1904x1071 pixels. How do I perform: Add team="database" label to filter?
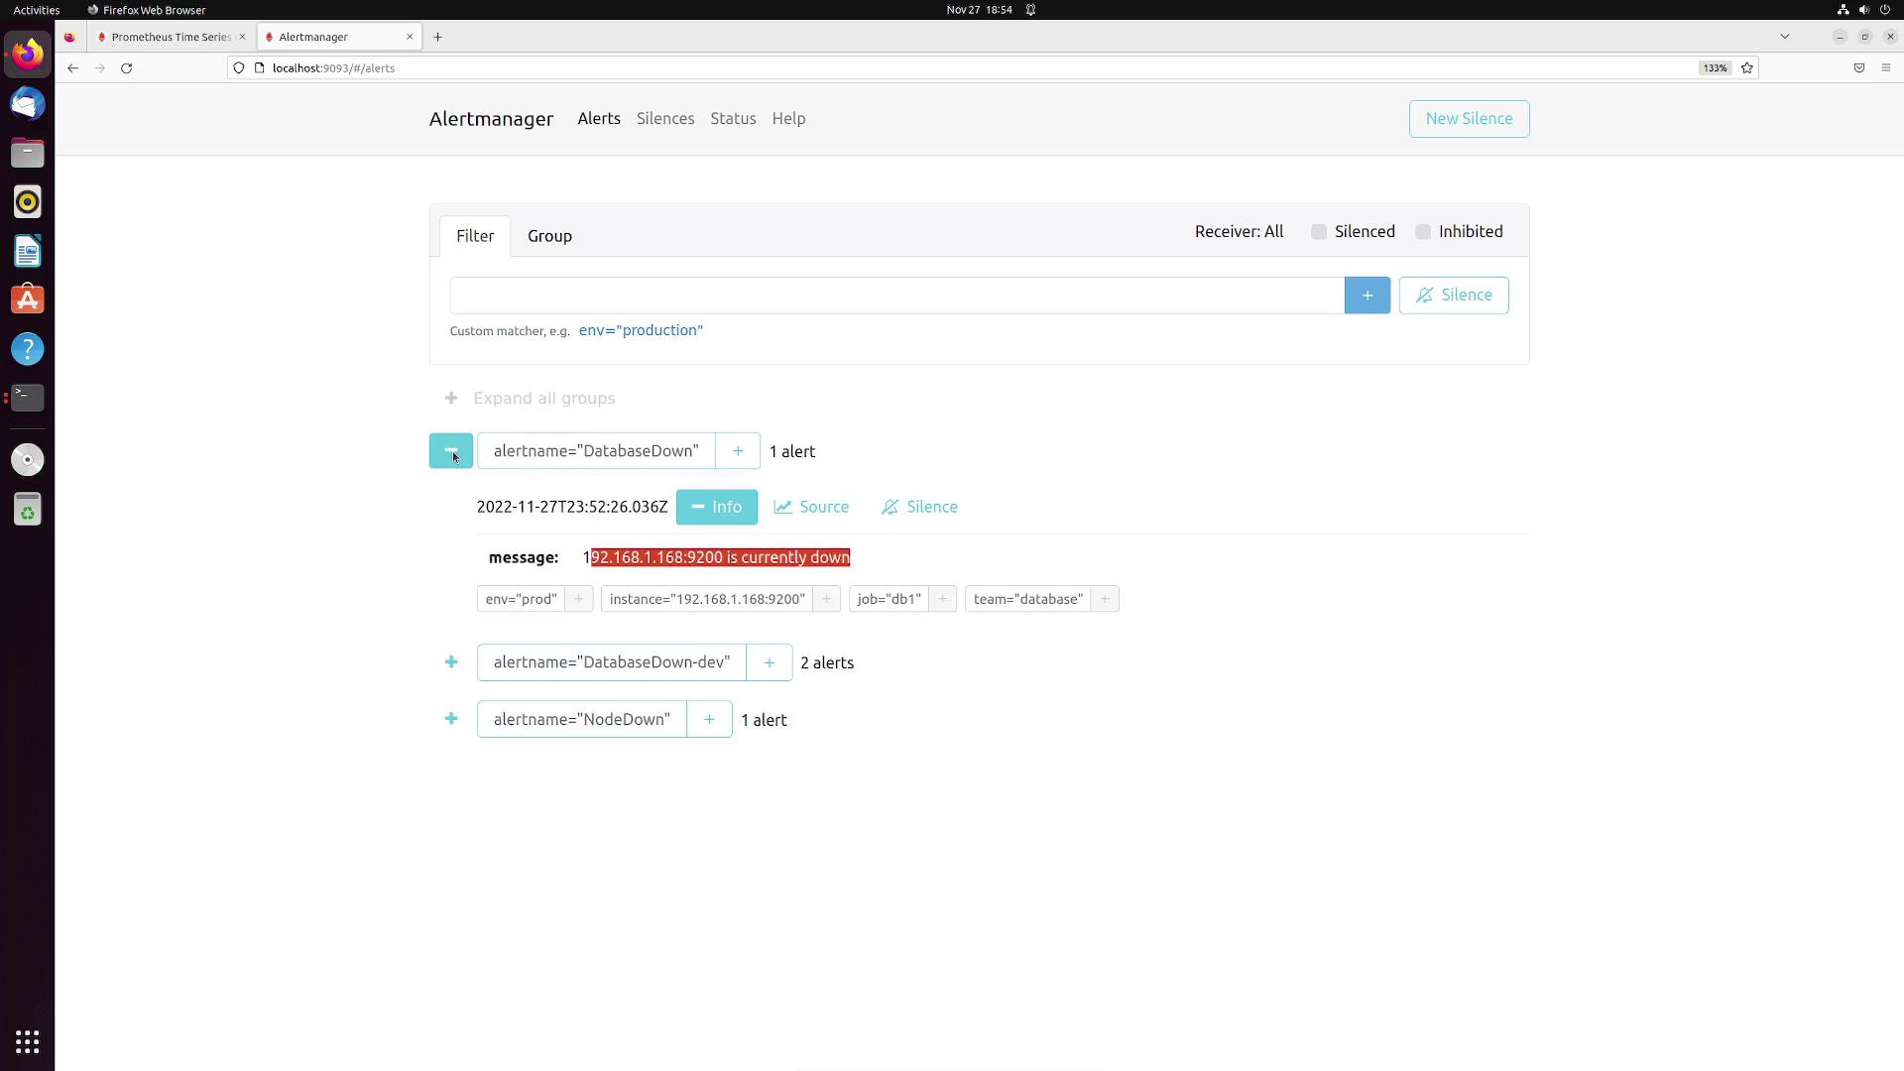(1104, 599)
